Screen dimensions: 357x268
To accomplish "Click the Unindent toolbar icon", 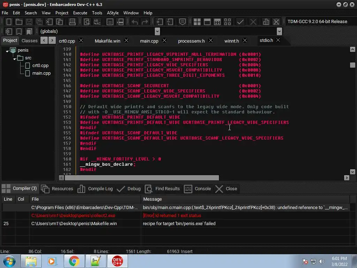I will [170, 22].
